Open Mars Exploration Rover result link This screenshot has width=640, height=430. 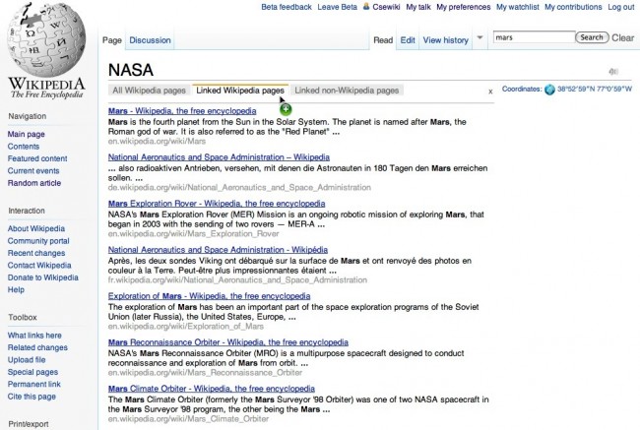(217, 203)
